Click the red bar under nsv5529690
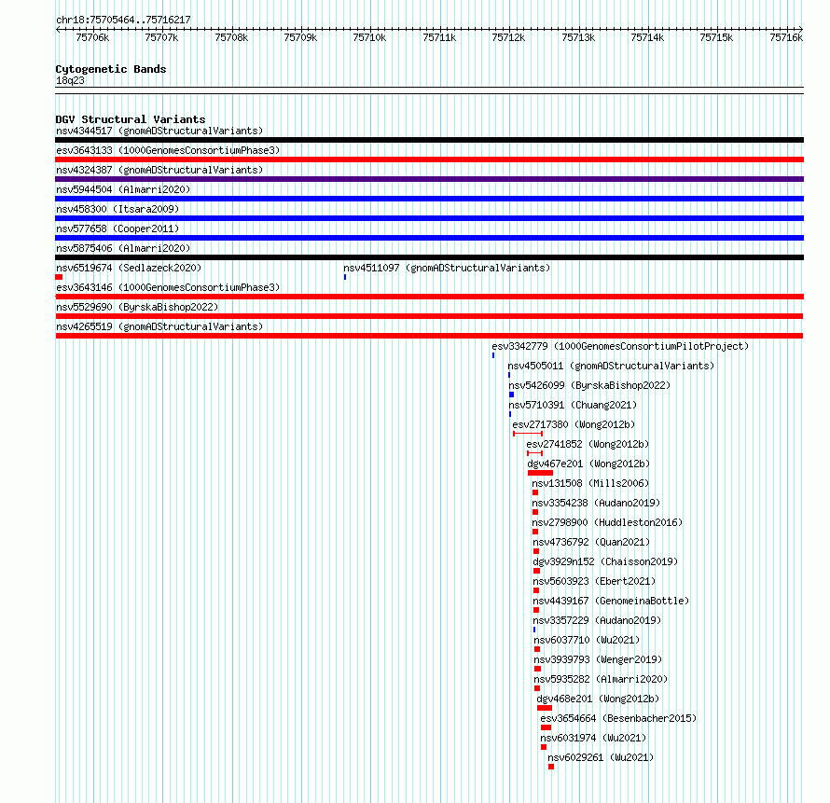Viewport: 830px width, 803px height. (429, 316)
